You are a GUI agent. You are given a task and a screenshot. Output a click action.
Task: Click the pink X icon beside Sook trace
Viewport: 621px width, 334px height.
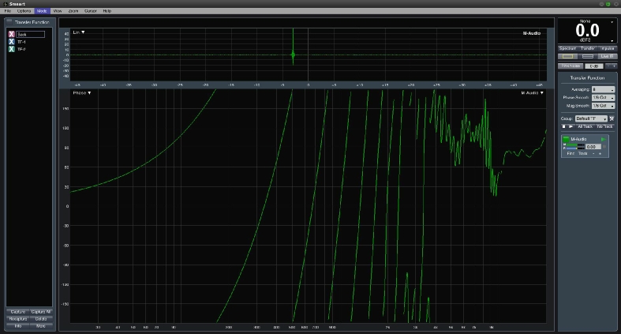coord(11,35)
